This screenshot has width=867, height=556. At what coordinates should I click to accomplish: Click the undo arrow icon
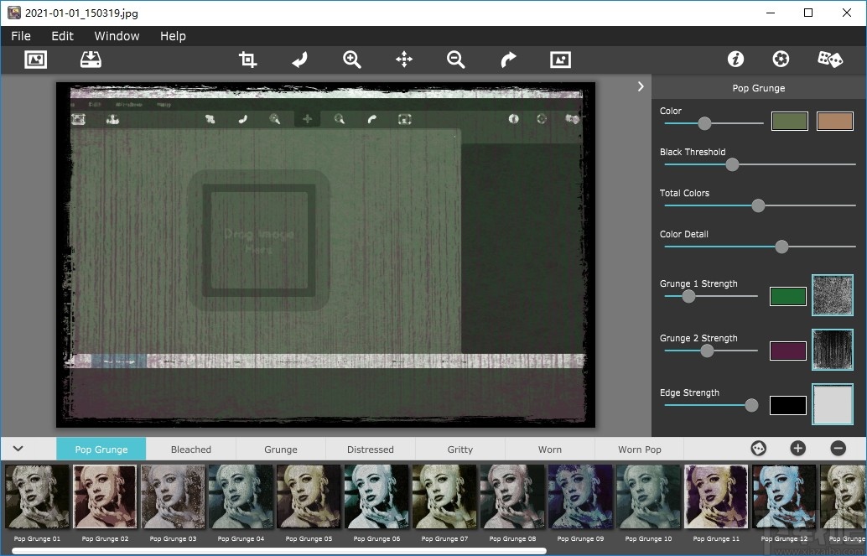click(x=299, y=60)
